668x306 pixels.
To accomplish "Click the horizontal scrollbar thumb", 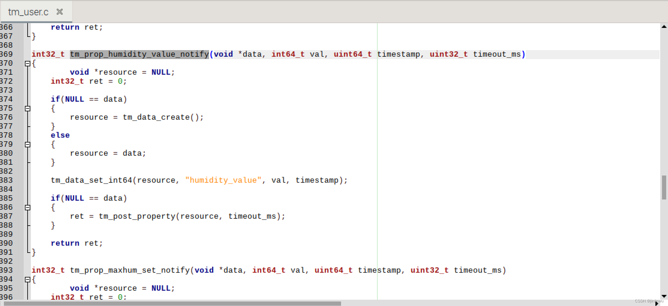I will pos(172,303).
